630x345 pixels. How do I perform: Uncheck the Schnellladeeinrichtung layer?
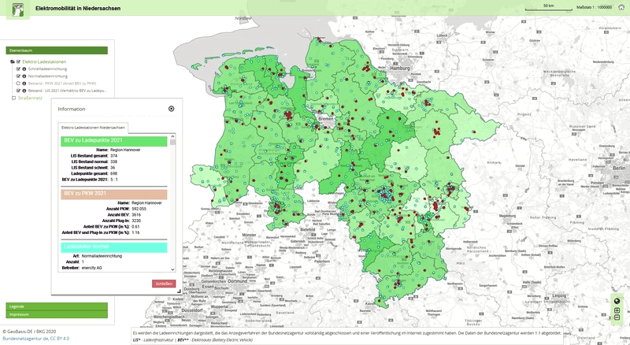[x=18, y=69]
